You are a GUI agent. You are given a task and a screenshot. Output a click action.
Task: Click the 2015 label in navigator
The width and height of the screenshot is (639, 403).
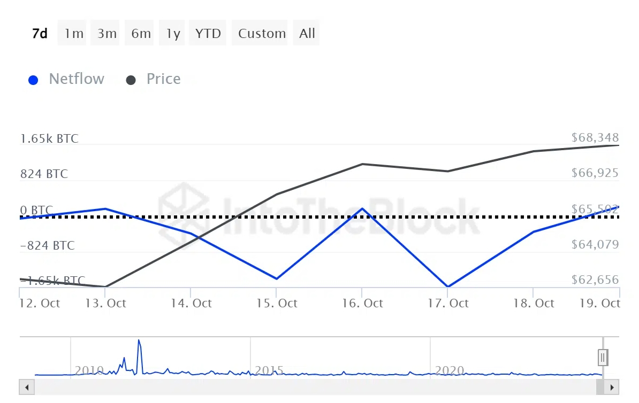tap(269, 370)
